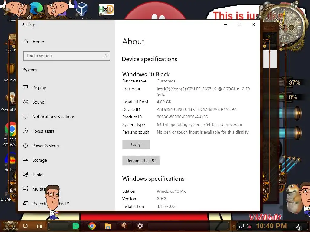Click the version value 21H2

click(161, 199)
